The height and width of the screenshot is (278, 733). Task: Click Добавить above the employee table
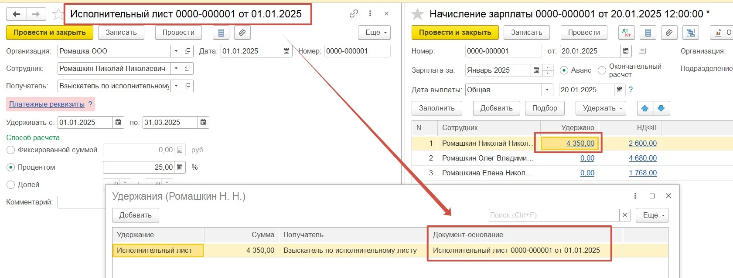(x=497, y=108)
